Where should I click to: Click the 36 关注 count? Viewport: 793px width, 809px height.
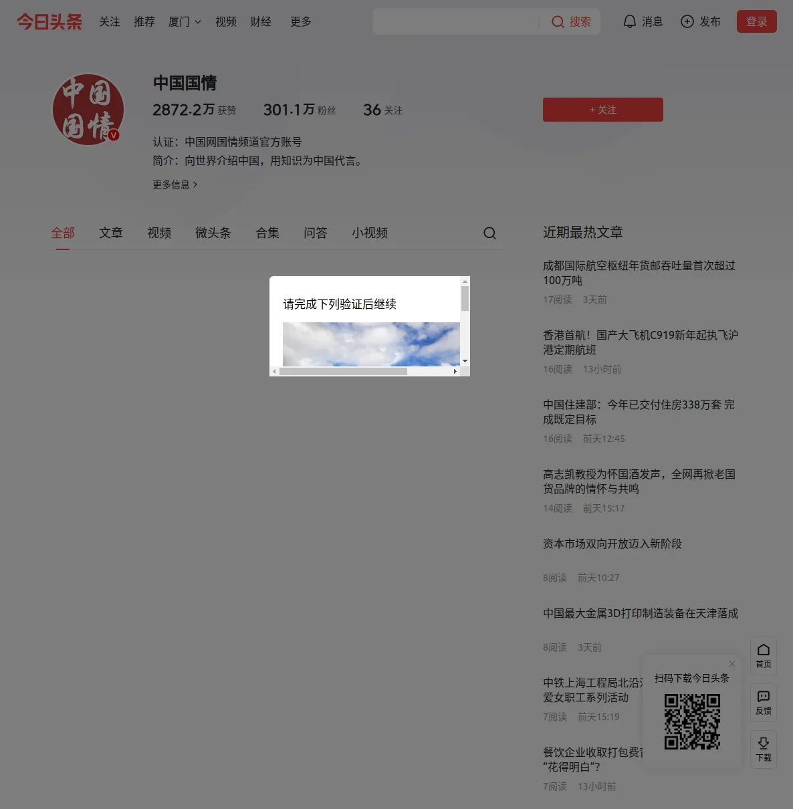point(383,110)
